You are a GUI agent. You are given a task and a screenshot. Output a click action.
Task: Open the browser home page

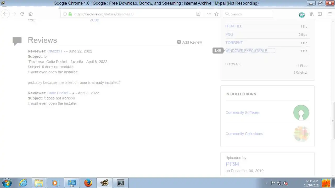[31, 14]
